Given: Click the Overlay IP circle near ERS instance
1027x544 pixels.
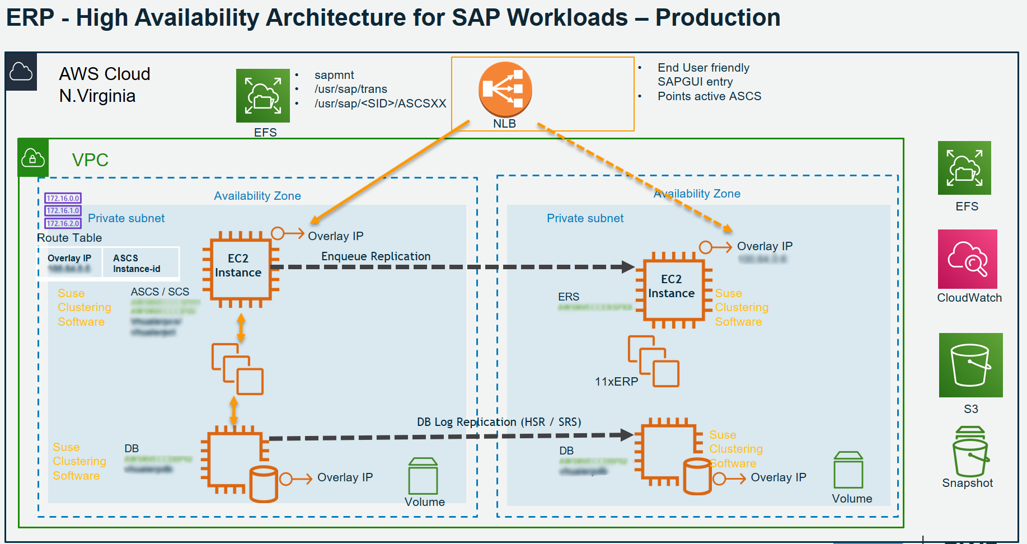Looking at the screenshot, I should tap(706, 246).
